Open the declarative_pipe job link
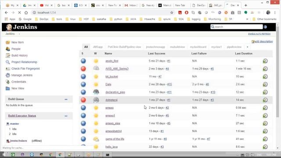Screen dimensions: 281x158 coord(115,92)
